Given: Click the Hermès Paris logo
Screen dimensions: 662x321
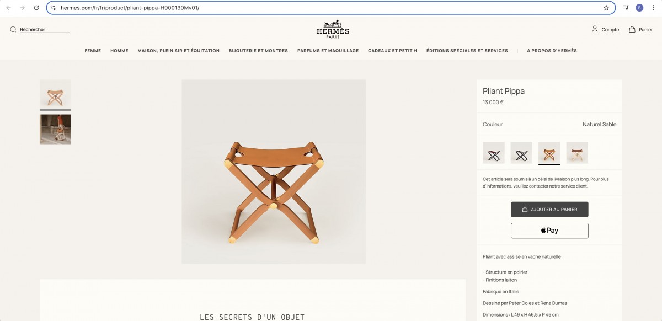Looking at the screenshot, I should pos(333,29).
